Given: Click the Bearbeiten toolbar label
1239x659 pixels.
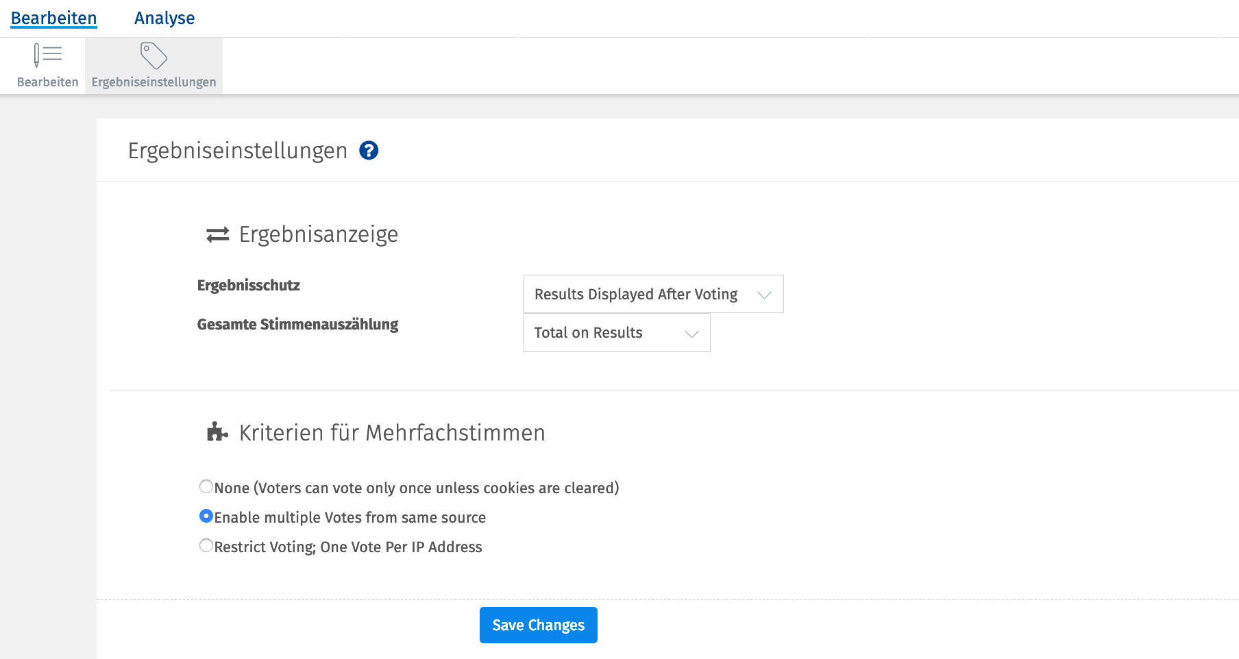Looking at the screenshot, I should [47, 82].
